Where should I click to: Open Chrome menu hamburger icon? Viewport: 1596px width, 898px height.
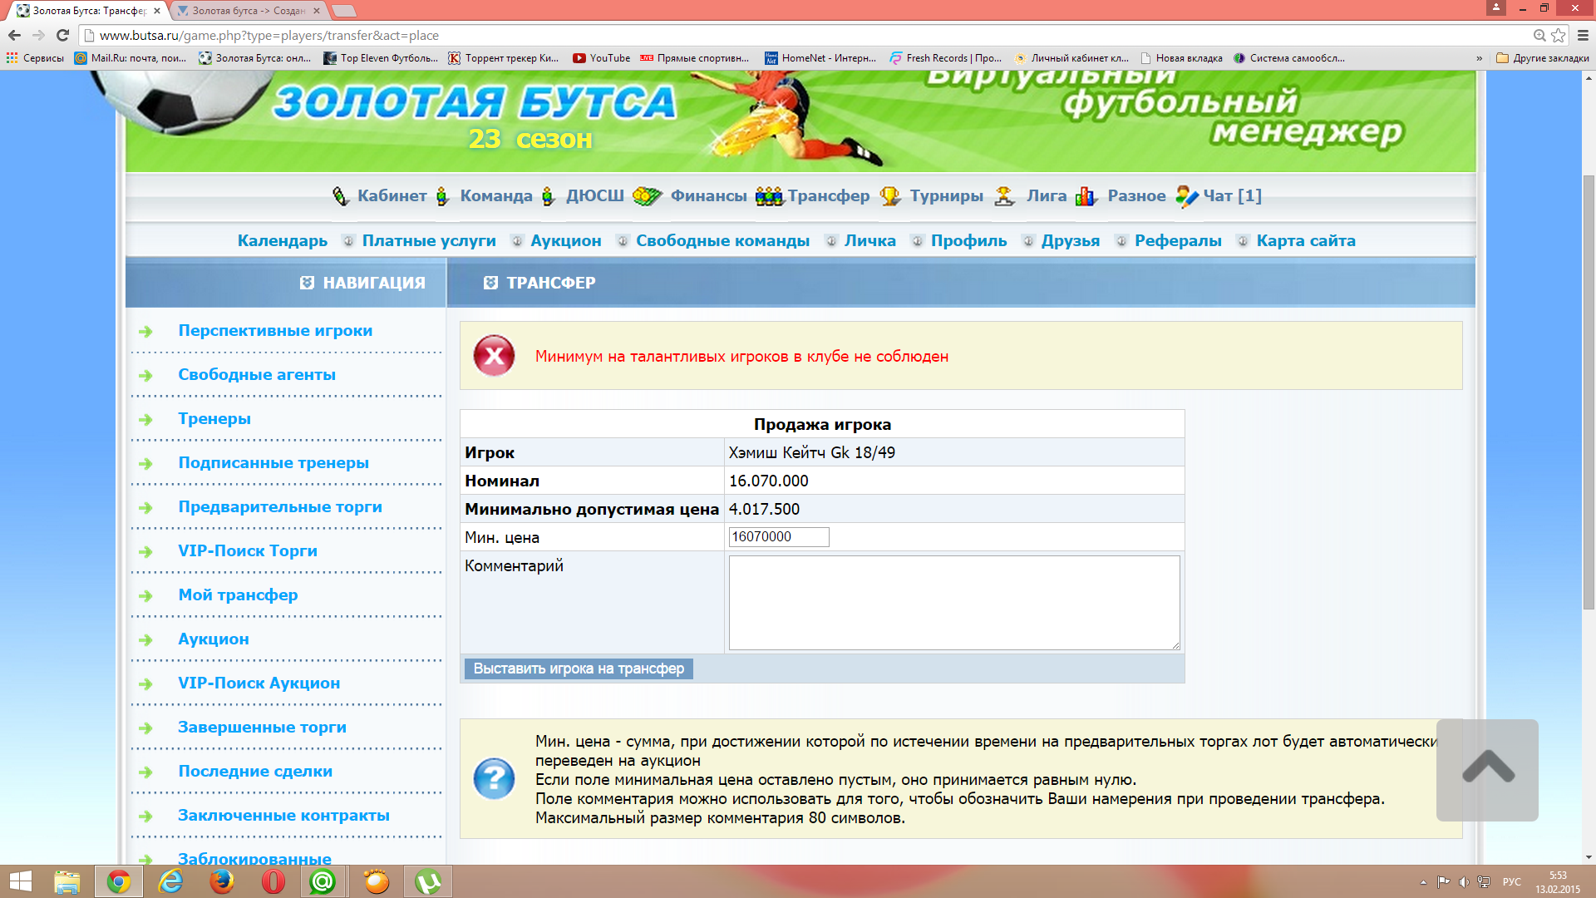pos(1583,35)
